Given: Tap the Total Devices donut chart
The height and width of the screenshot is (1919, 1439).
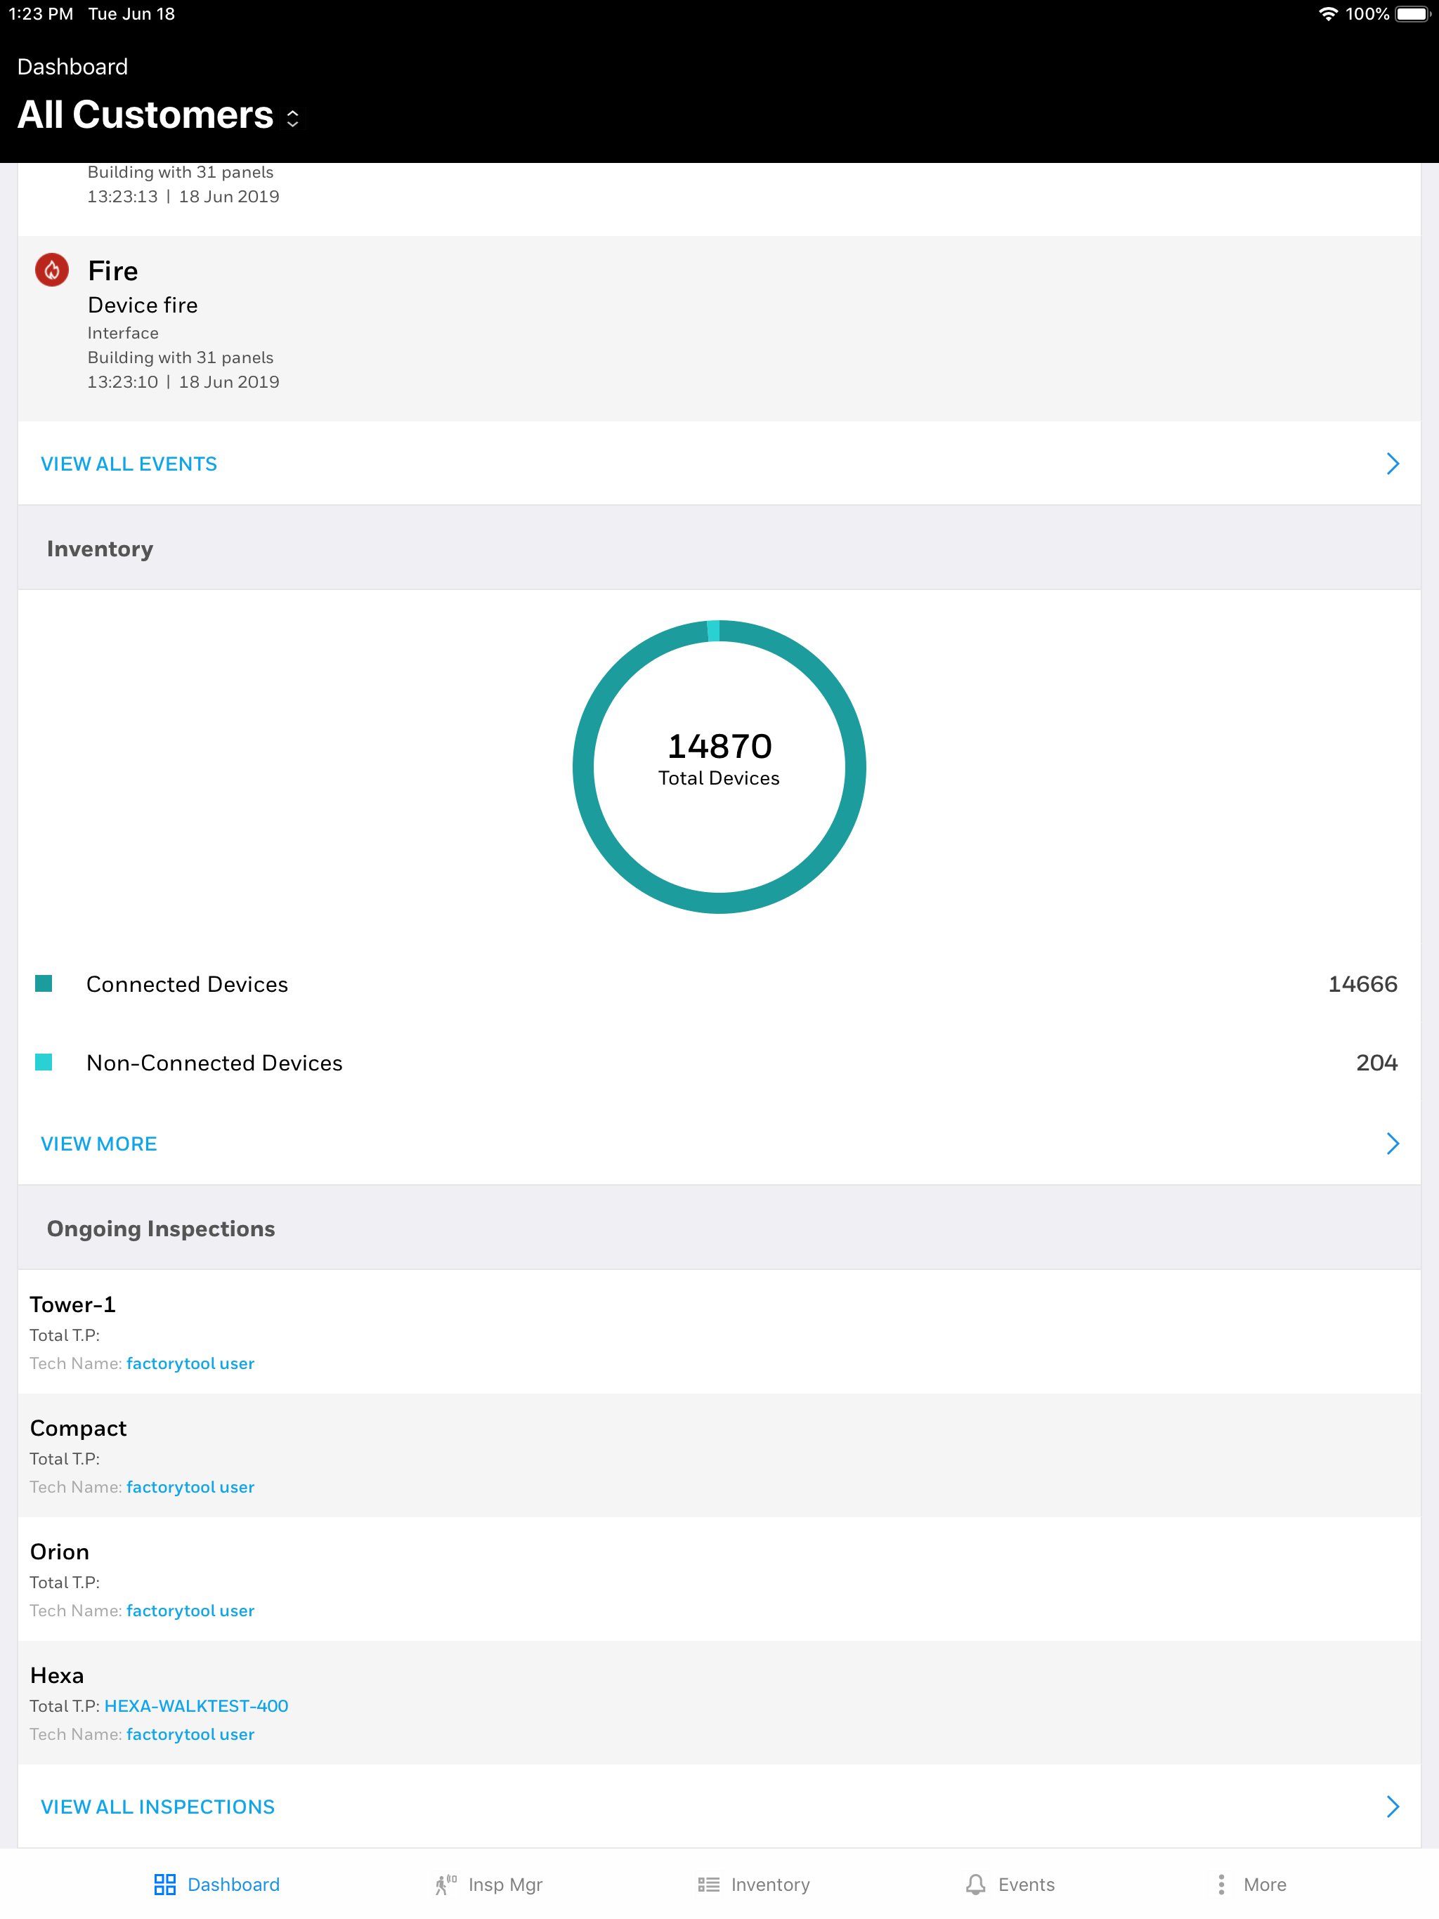Looking at the screenshot, I should click(719, 767).
